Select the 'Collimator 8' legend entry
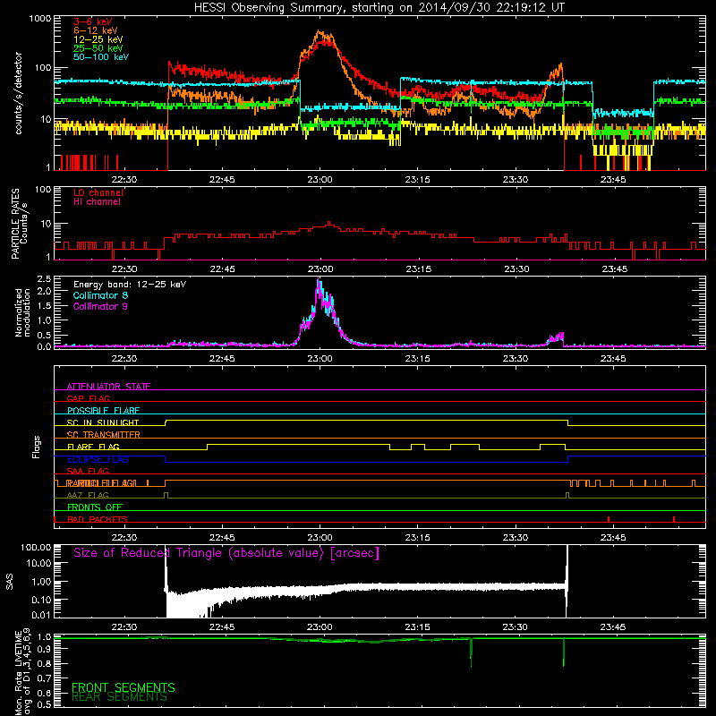The image size is (716, 716). coord(100,295)
